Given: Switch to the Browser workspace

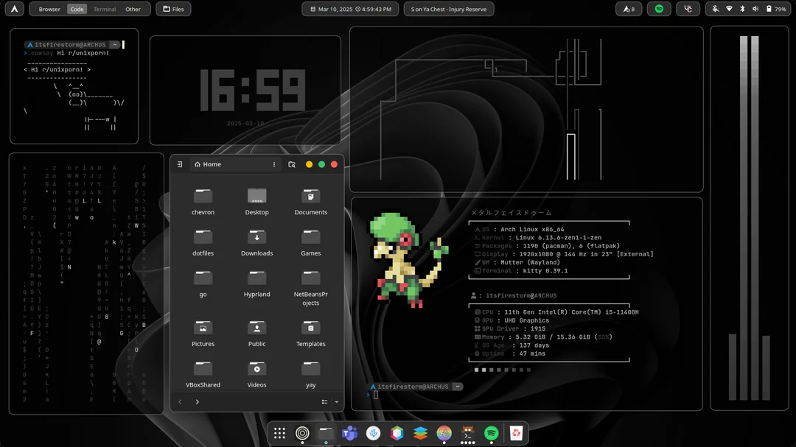Looking at the screenshot, I should click(49, 9).
